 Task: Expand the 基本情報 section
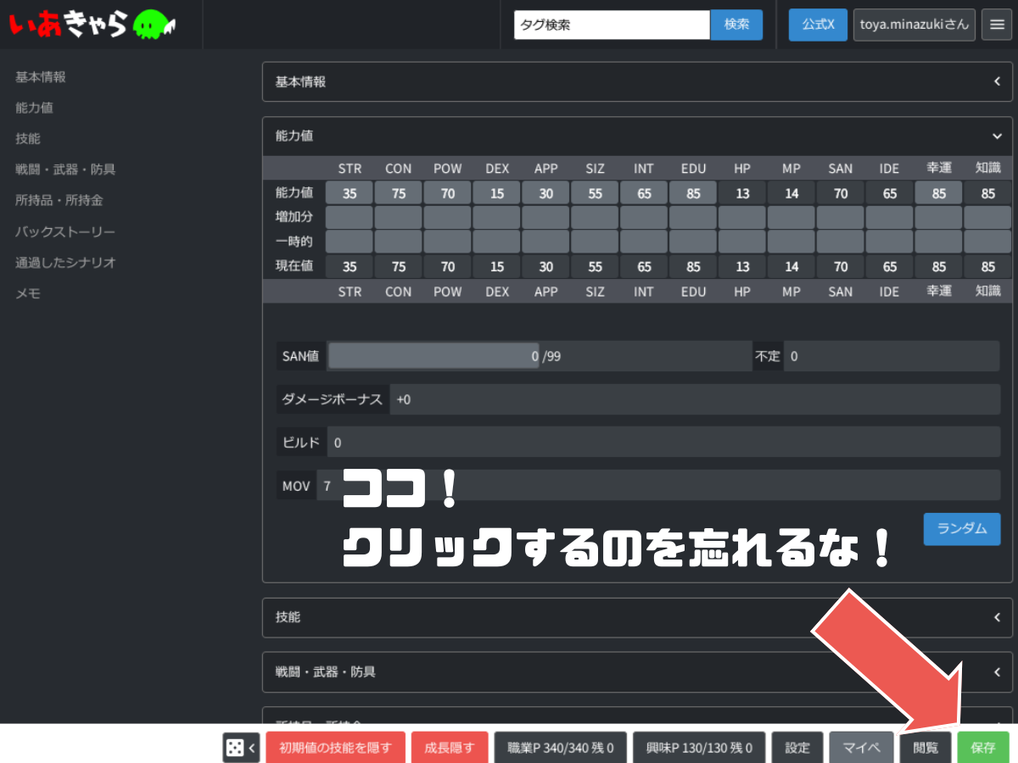(997, 81)
